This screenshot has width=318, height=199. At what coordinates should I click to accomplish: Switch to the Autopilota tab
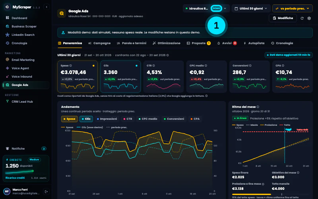[254, 43]
